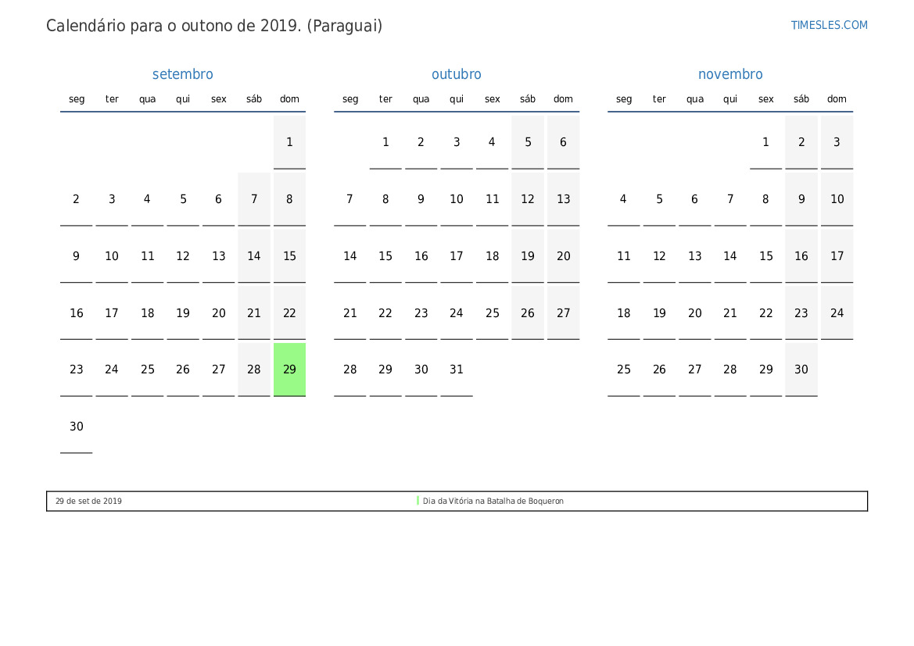Click October 20 Sunday cell
914x646 pixels.
[x=563, y=256]
